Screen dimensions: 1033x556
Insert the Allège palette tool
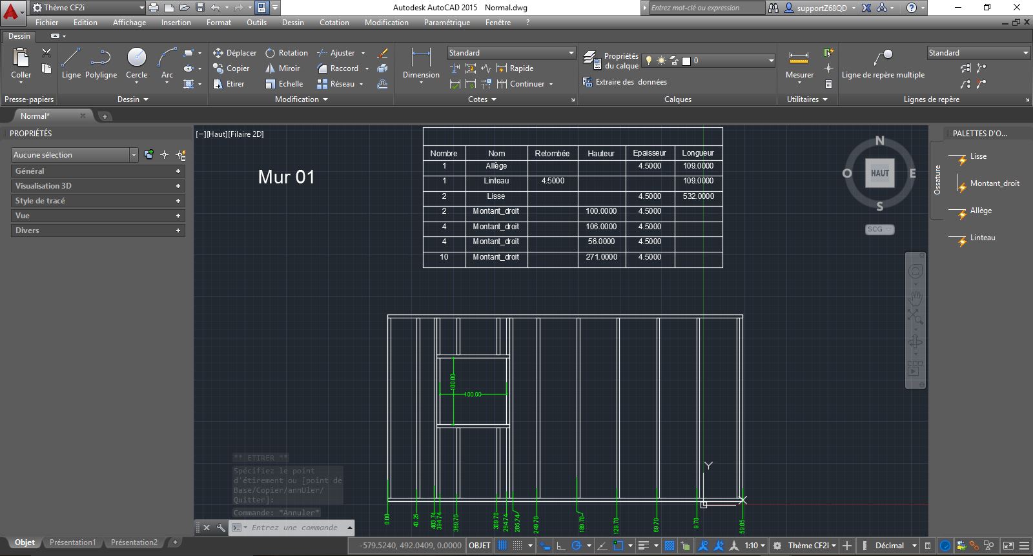[969, 212]
